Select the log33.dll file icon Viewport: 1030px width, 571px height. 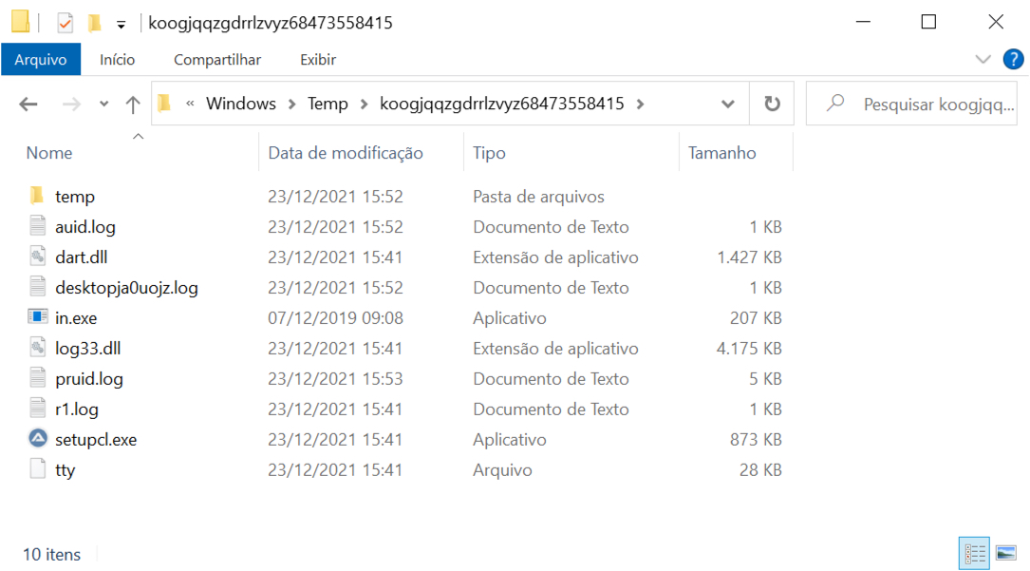pos(37,348)
